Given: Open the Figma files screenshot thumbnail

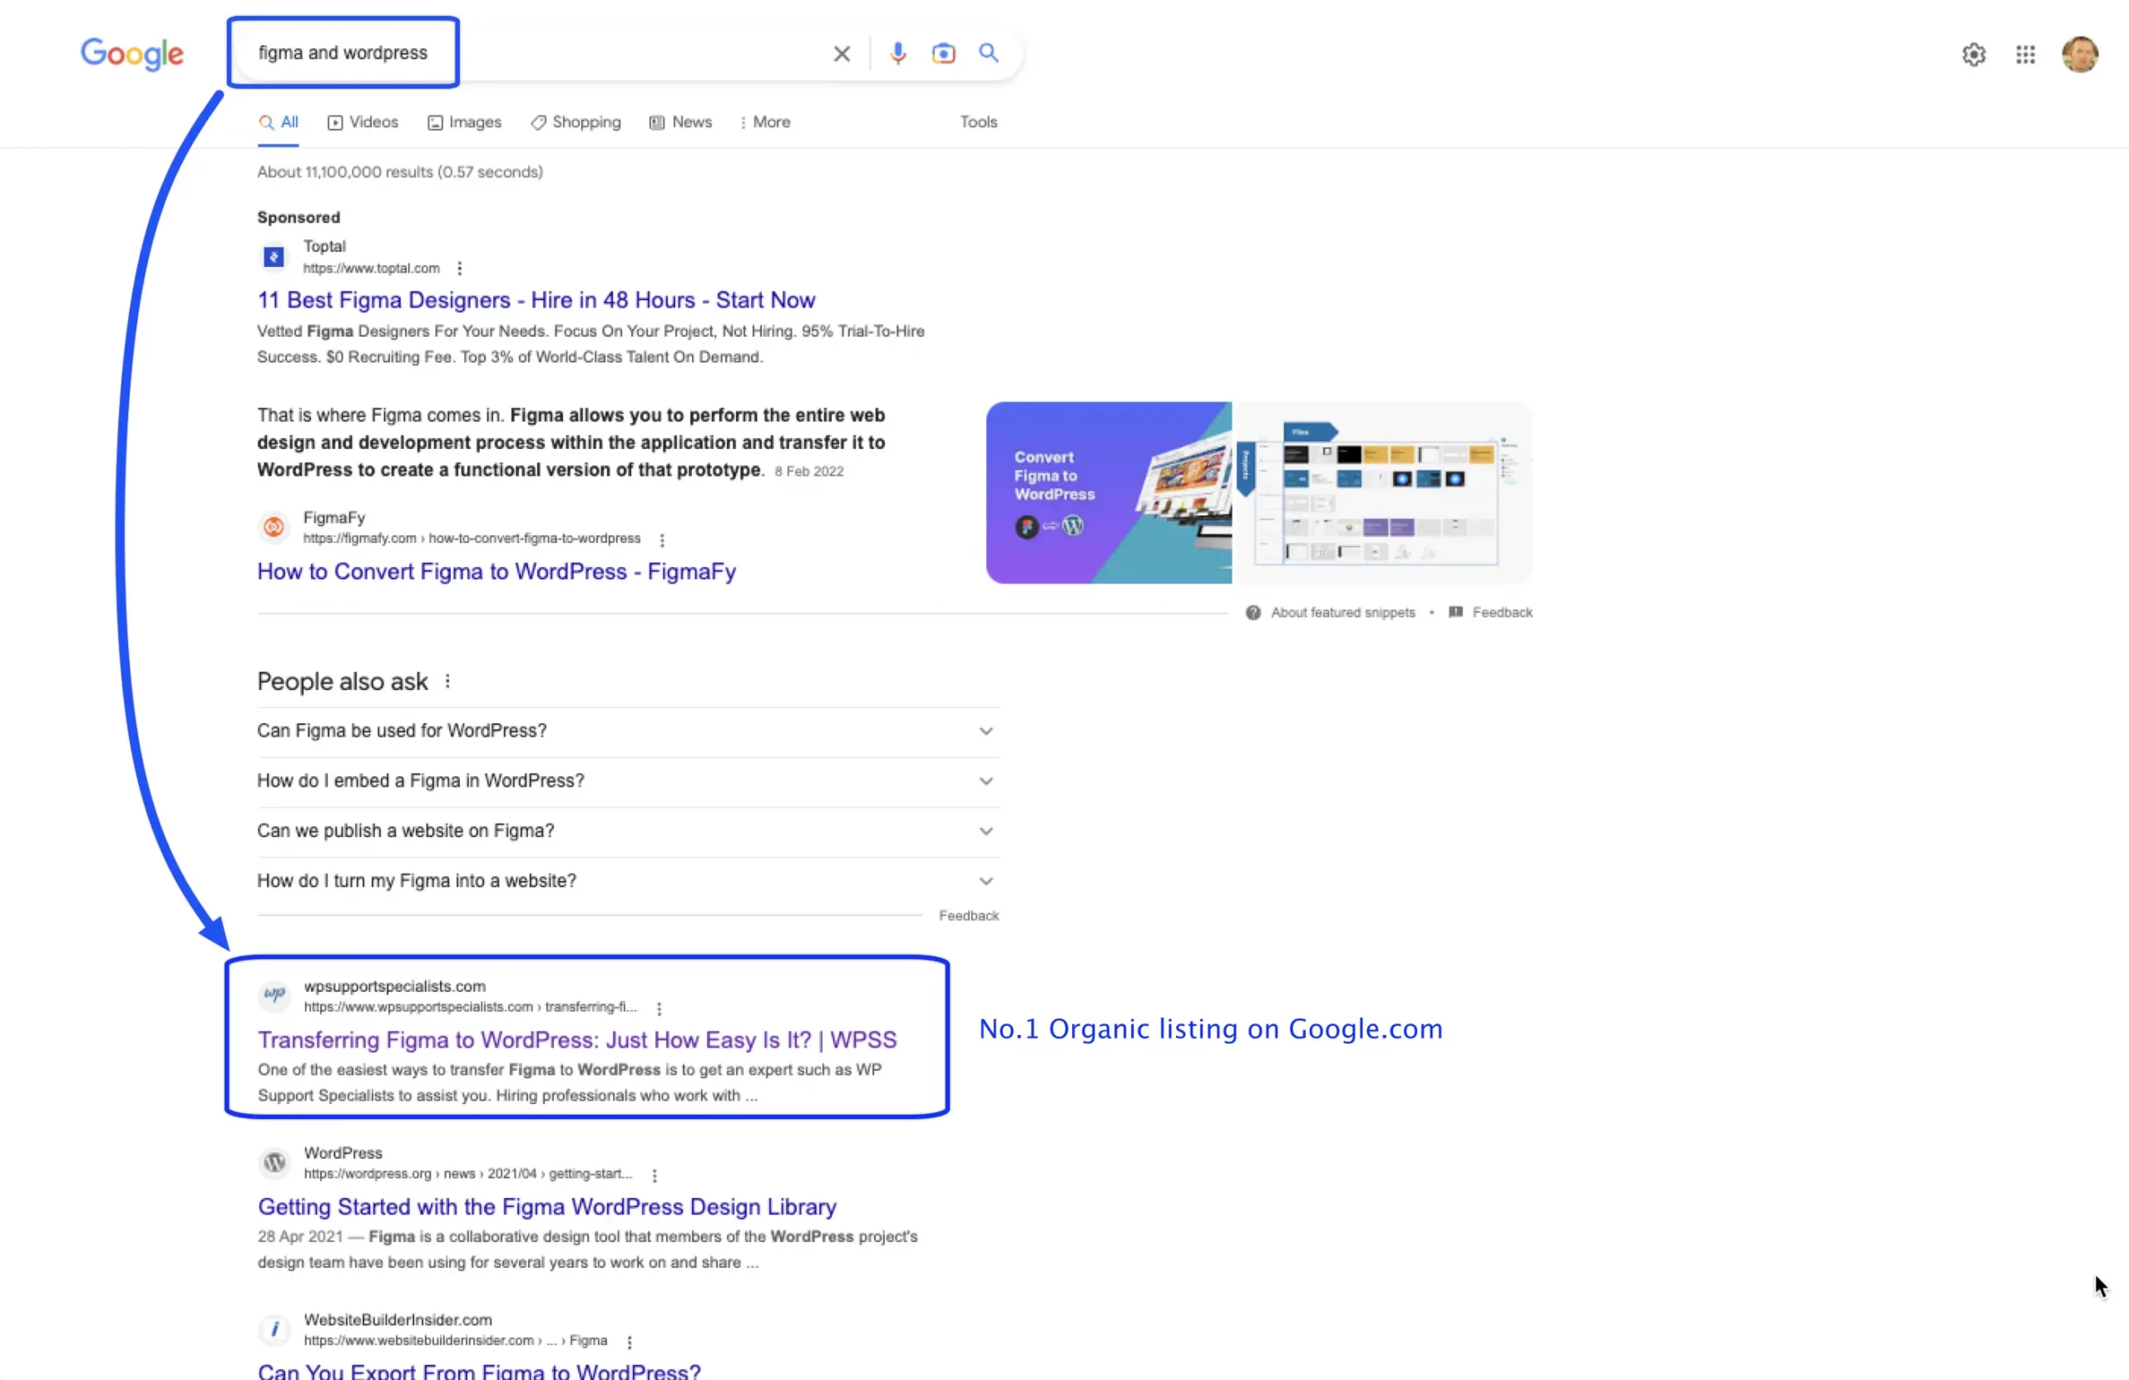Looking at the screenshot, I should click(1382, 493).
